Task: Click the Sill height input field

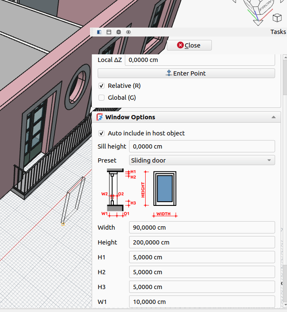Action: pos(202,146)
